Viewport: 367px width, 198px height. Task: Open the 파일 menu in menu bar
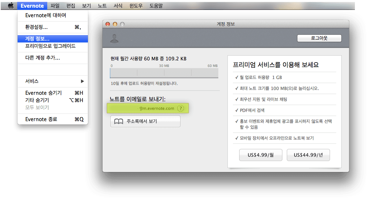tap(55, 6)
